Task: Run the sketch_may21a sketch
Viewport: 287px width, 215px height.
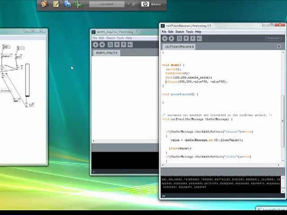Action: pyautogui.click(x=96, y=45)
